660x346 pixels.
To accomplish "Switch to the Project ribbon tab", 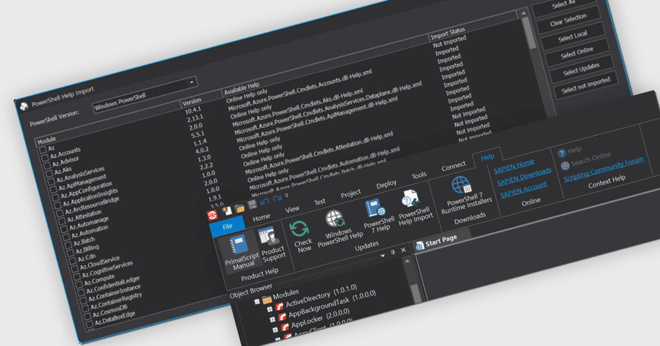I will click(x=351, y=193).
